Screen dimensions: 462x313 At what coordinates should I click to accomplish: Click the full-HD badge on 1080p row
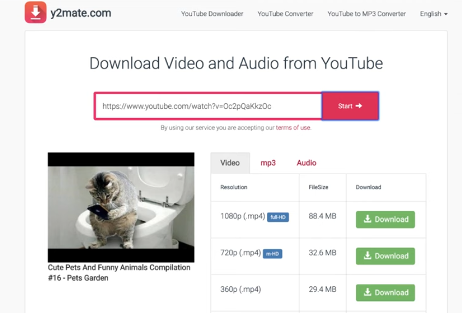pos(278,217)
